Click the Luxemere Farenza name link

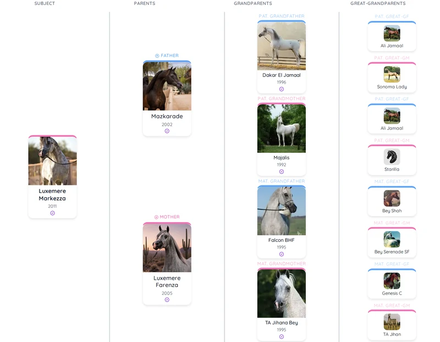coord(167,282)
